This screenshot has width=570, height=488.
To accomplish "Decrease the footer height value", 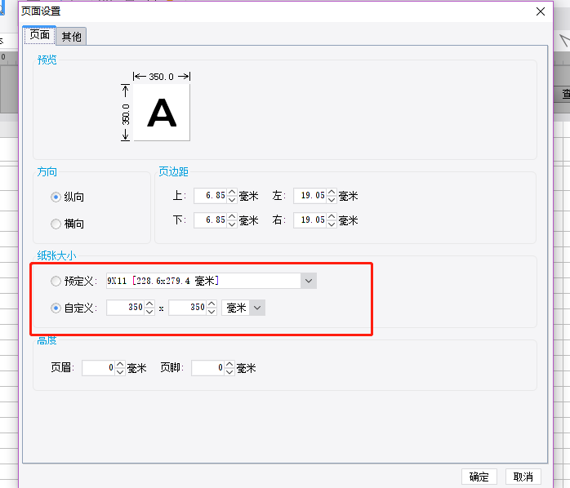I will [229, 372].
